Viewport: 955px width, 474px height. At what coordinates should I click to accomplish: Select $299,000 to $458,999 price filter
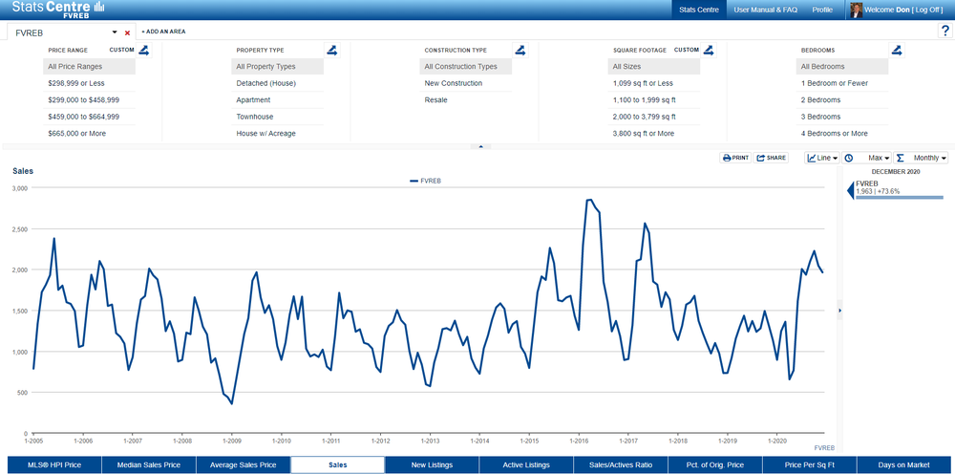coord(90,100)
